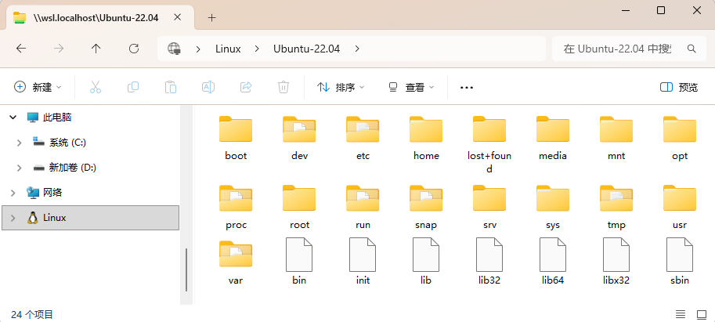Open the 排序 (Sort) dropdown
Image resolution: width=715 pixels, height=322 pixels.
coord(341,87)
